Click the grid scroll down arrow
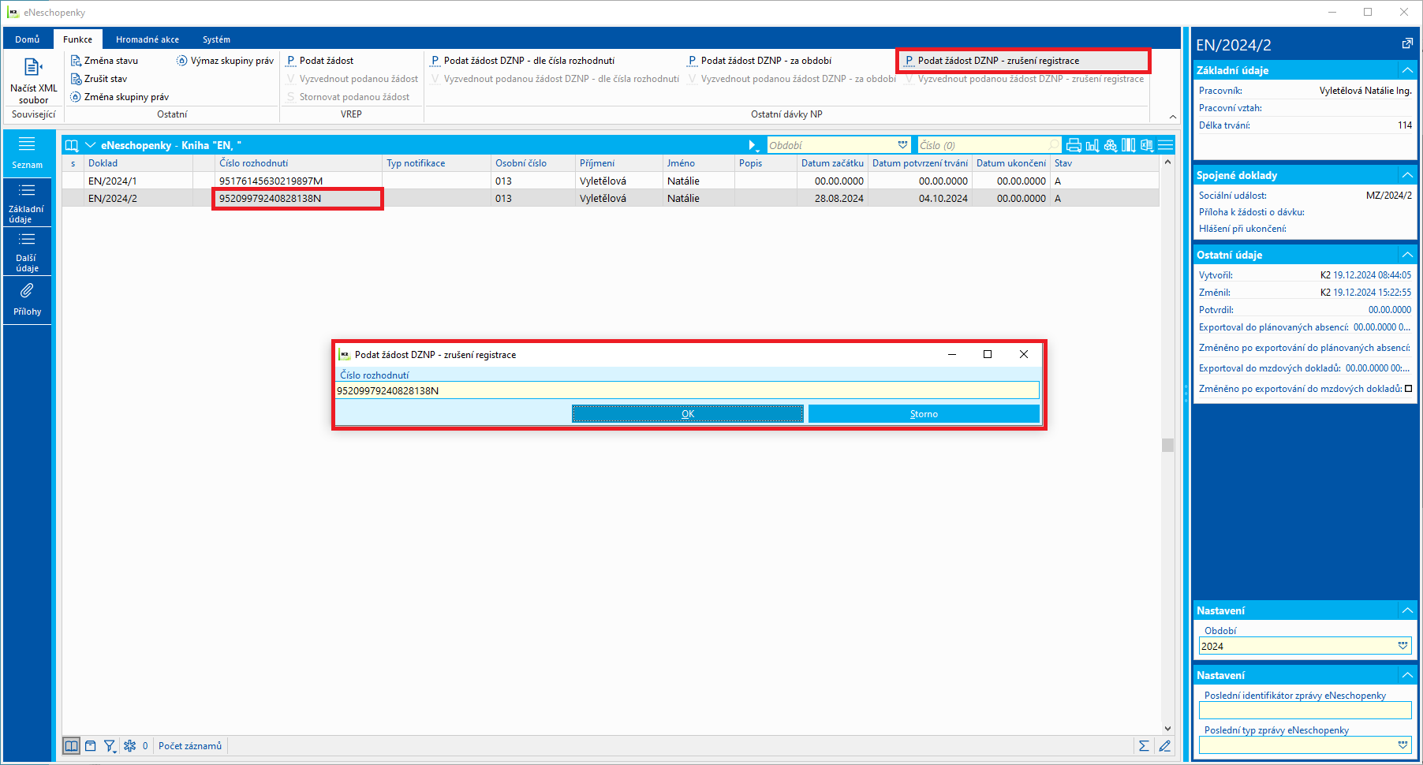The width and height of the screenshot is (1423, 765). click(1168, 729)
